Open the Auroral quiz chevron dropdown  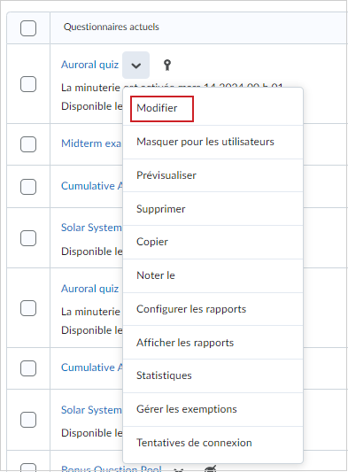tap(135, 65)
